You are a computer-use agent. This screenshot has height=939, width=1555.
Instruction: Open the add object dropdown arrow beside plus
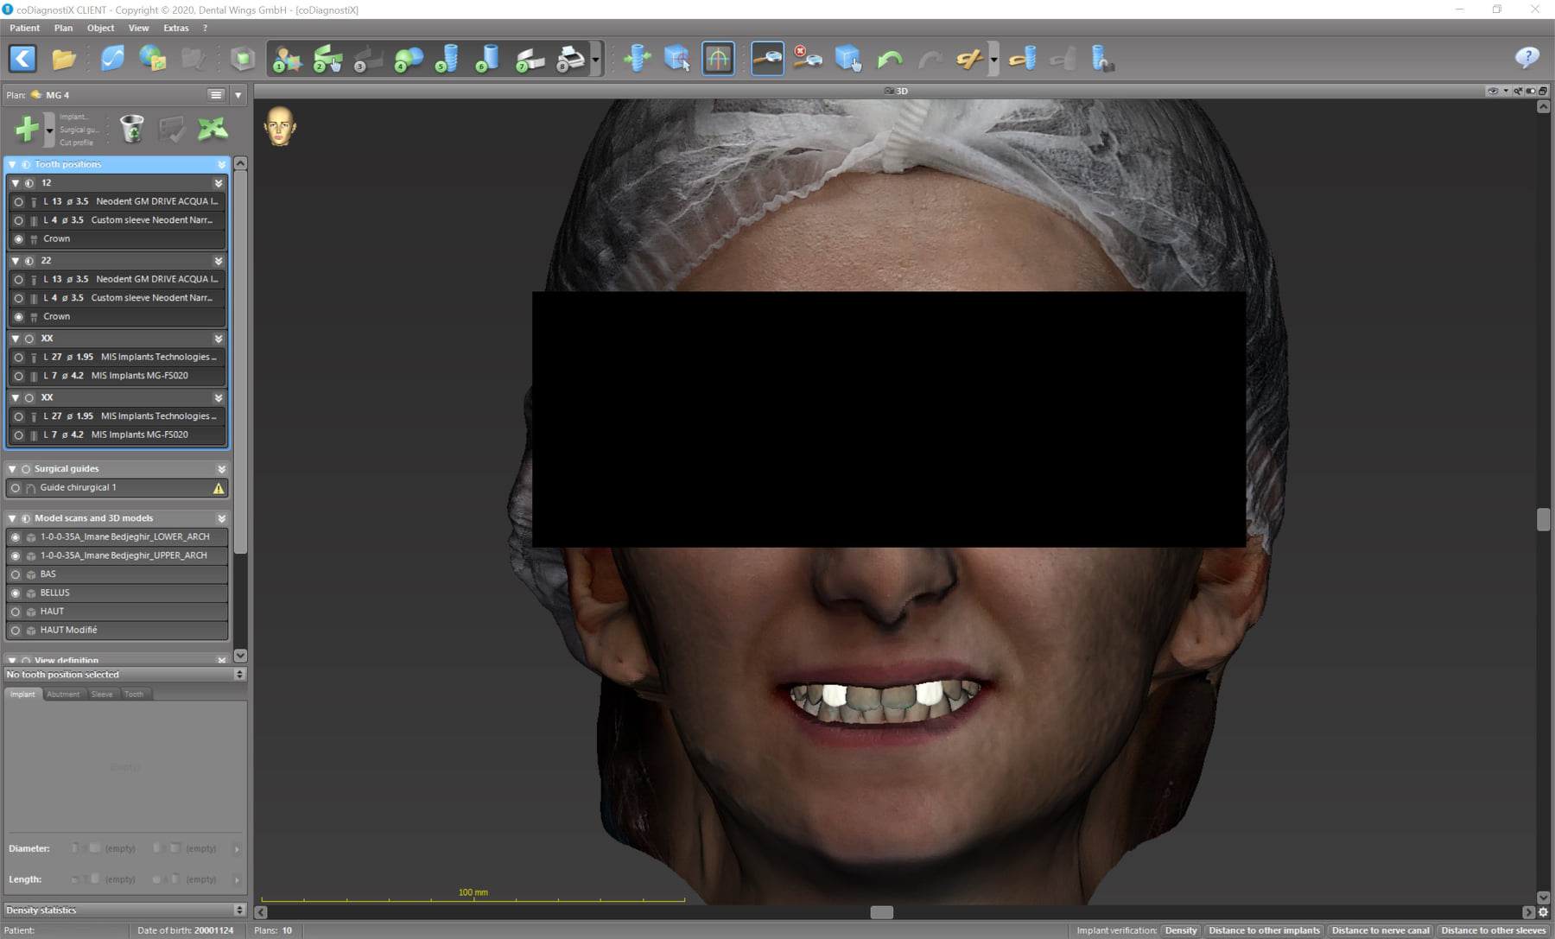(49, 130)
